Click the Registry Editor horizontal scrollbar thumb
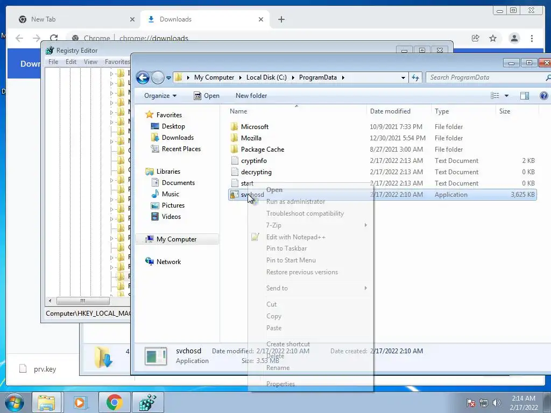Image resolution: width=551 pixels, height=413 pixels. [x=83, y=301]
